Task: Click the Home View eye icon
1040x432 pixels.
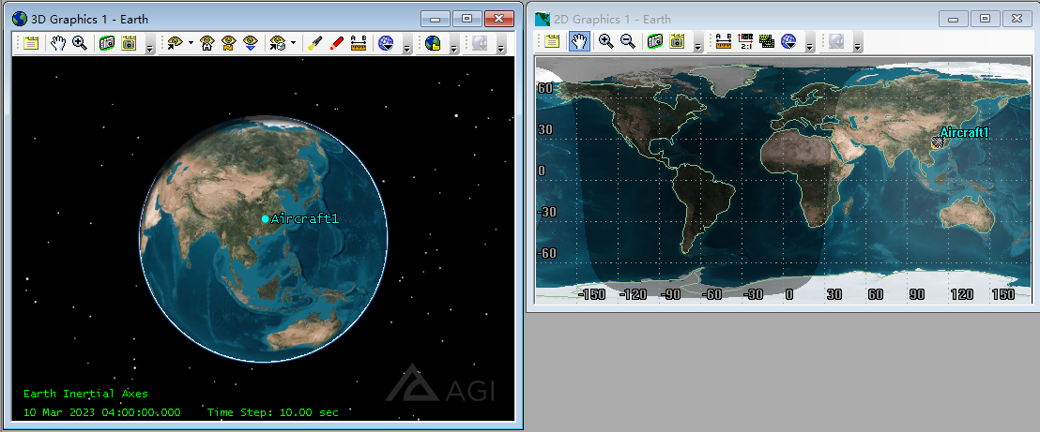Action: tap(206, 44)
